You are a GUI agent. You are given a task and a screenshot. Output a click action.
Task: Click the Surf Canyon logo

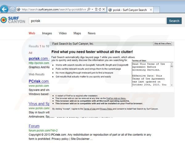(13, 20)
